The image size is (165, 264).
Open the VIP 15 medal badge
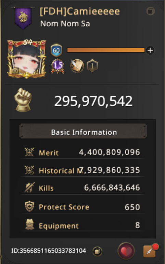(58, 66)
